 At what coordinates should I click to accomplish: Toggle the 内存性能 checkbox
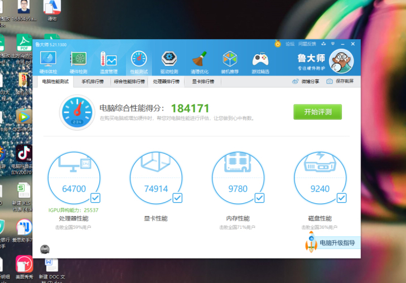coord(259,198)
